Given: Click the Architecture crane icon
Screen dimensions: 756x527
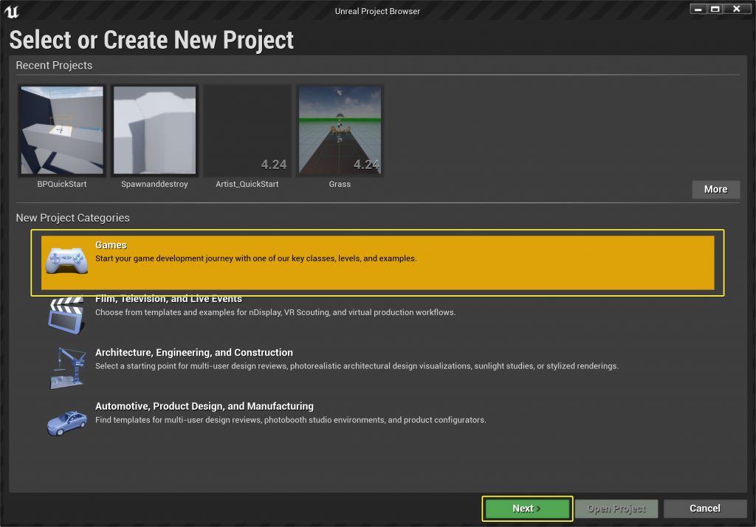Looking at the screenshot, I should click(x=66, y=368).
